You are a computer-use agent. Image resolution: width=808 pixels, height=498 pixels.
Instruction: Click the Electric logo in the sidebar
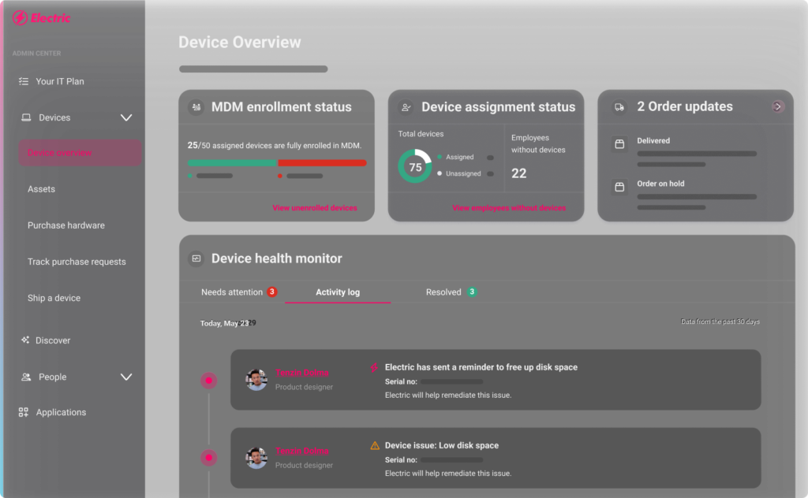42,18
